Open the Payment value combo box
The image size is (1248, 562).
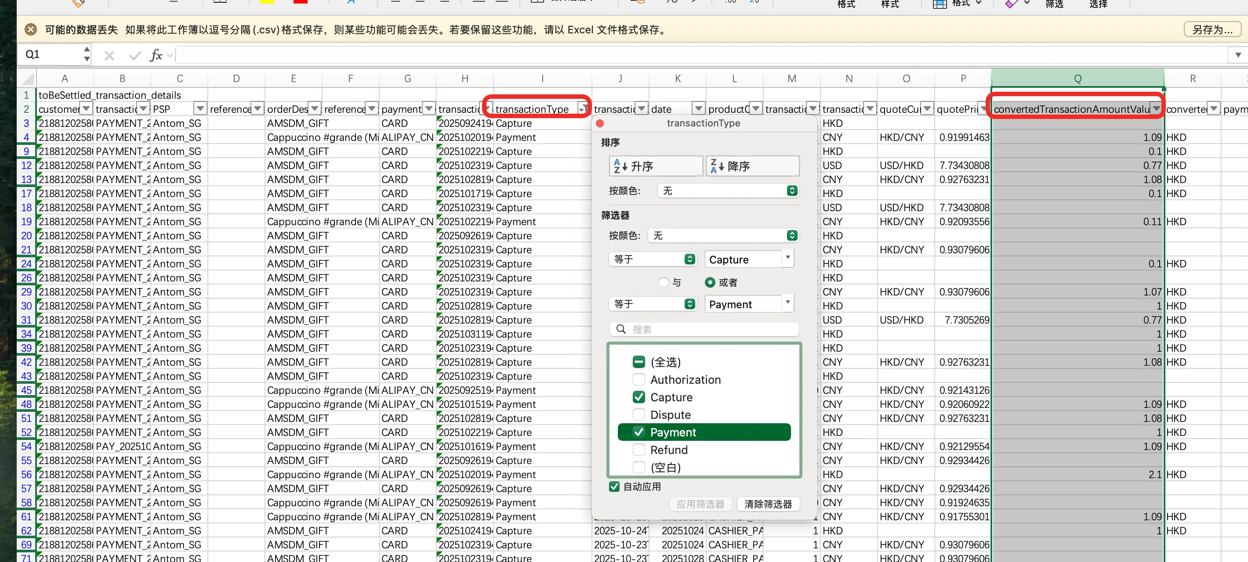point(788,304)
